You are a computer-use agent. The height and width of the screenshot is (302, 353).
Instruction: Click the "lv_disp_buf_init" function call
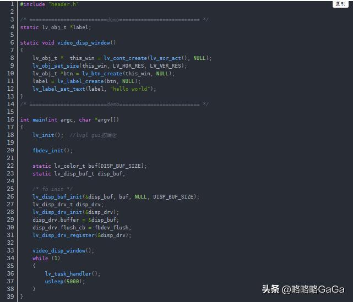coord(57,197)
